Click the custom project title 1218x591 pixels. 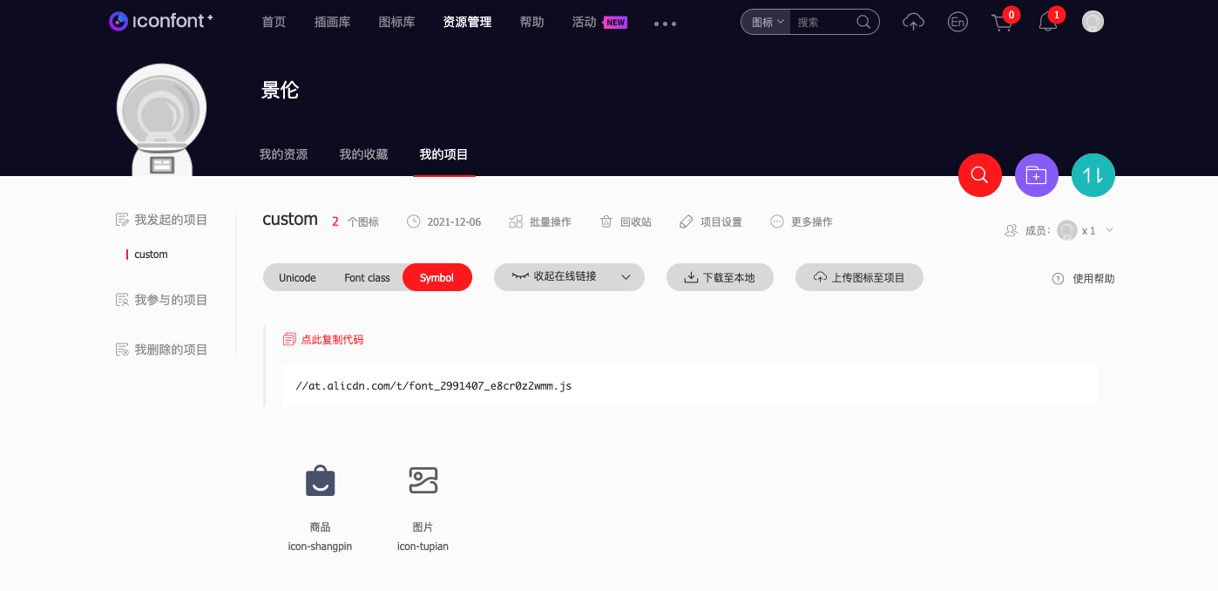[x=290, y=219]
